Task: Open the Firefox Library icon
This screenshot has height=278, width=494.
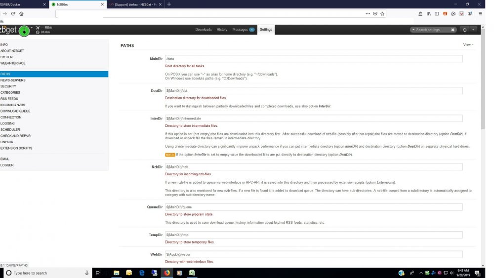Action: coord(428,13)
